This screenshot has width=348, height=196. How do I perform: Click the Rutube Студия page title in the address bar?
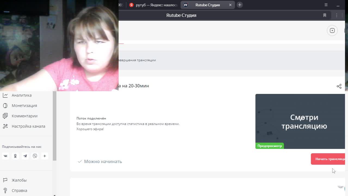[x=181, y=15]
